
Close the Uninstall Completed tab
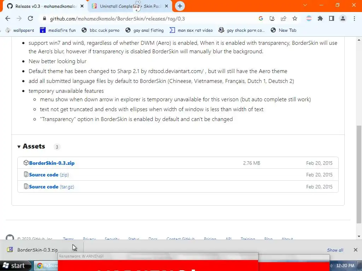click(x=167, y=6)
